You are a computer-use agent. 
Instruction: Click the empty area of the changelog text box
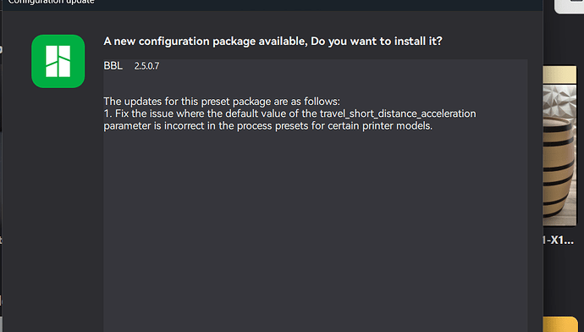coord(315,231)
